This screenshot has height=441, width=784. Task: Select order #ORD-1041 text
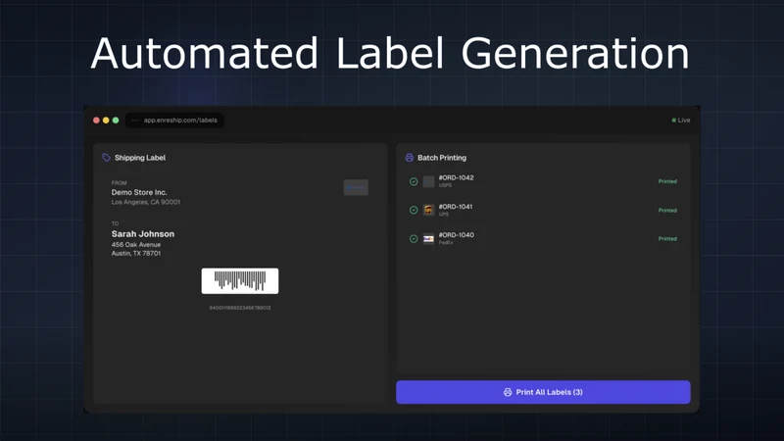coord(456,207)
